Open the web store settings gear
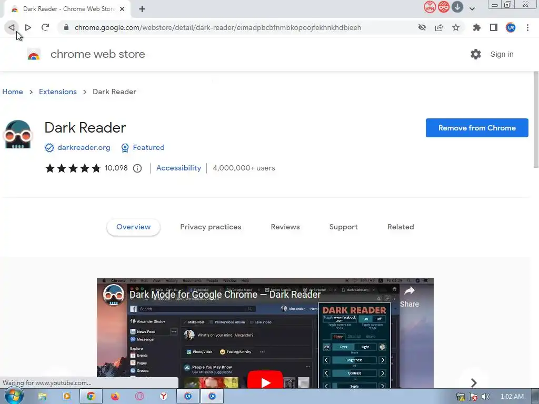Viewport: 539px width, 404px height. click(x=476, y=54)
